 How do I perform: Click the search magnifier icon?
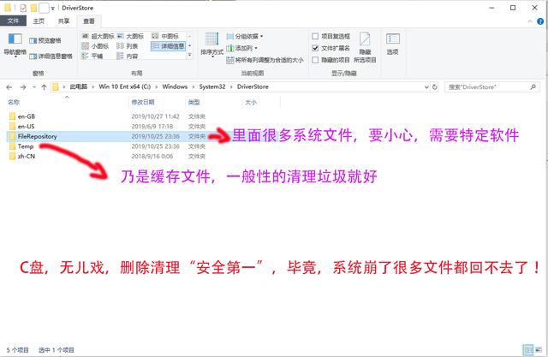point(533,87)
